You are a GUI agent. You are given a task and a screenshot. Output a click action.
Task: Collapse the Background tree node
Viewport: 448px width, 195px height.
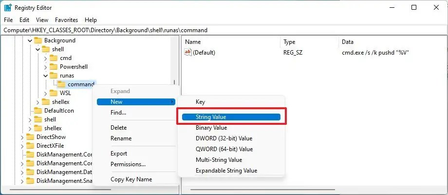[x=30, y=40]
